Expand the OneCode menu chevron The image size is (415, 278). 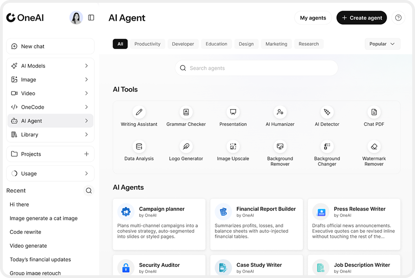pyautogui.click(x=87, y=107)
